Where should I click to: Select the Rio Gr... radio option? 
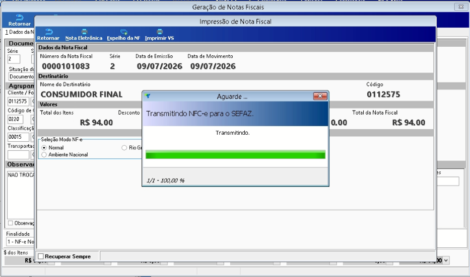(124, 148)
